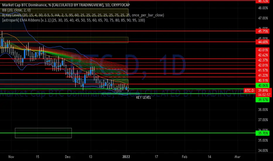This screenshot has height=161, width=273.
Task: Click the green 39.57% price label
Action: coord(262,100)
